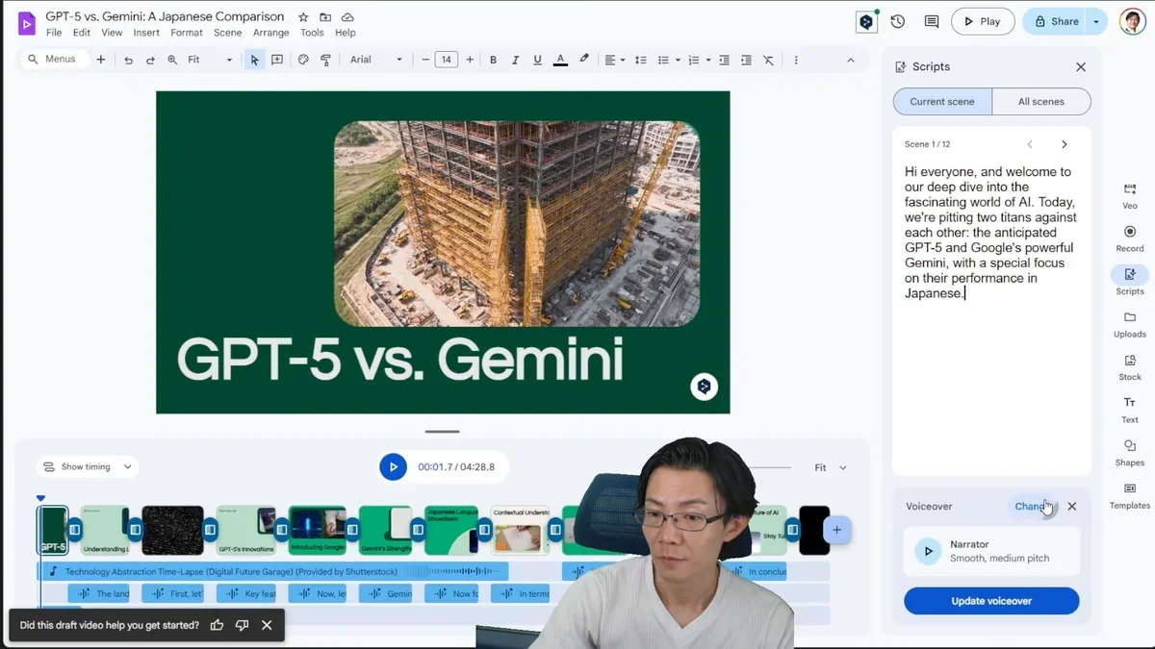Click the undo arrow in the toolbar
Screen dimensions: 1155x649
(128, 60)
